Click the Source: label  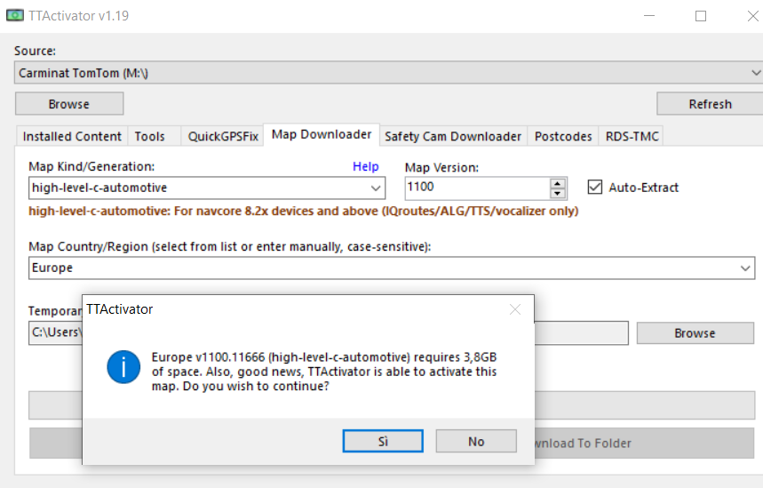coord(35,51)
